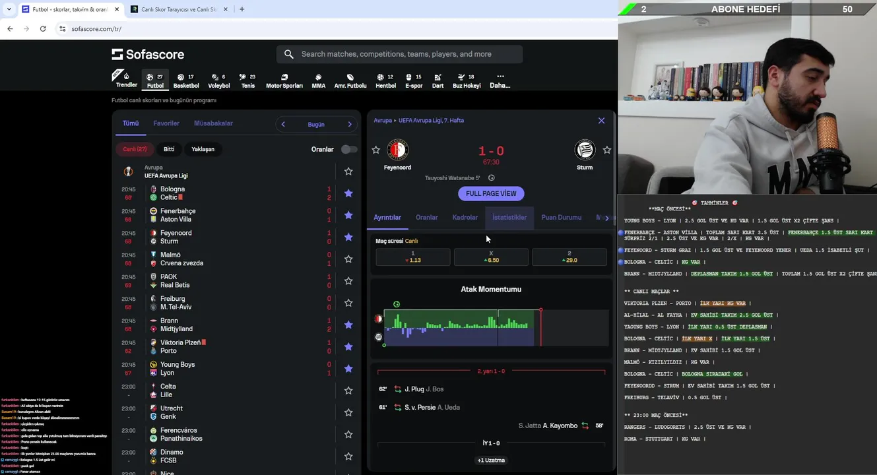Click the search magnifier icon
This screenshot has height=475, width=877.
pyautogui.click(x=289, y=54)
